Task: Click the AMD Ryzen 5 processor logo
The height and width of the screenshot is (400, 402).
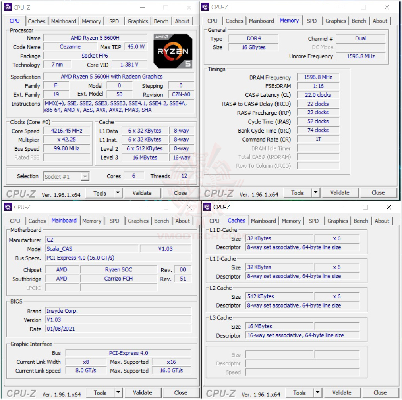Action: pyautogui.click(x=173, y=51)
